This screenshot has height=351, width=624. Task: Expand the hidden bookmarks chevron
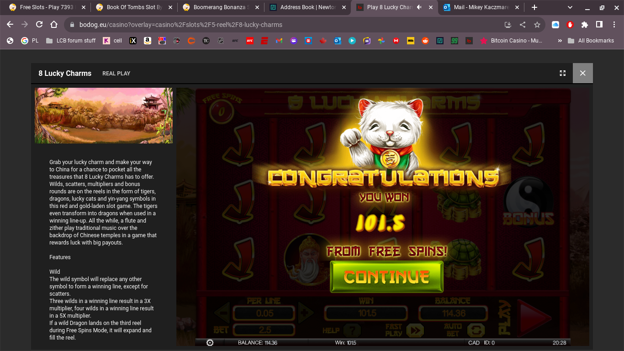coord(560,41)
